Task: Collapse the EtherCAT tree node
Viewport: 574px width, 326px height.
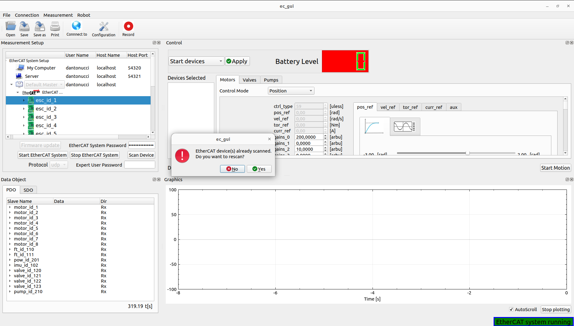Action: [x=18, y=92]
